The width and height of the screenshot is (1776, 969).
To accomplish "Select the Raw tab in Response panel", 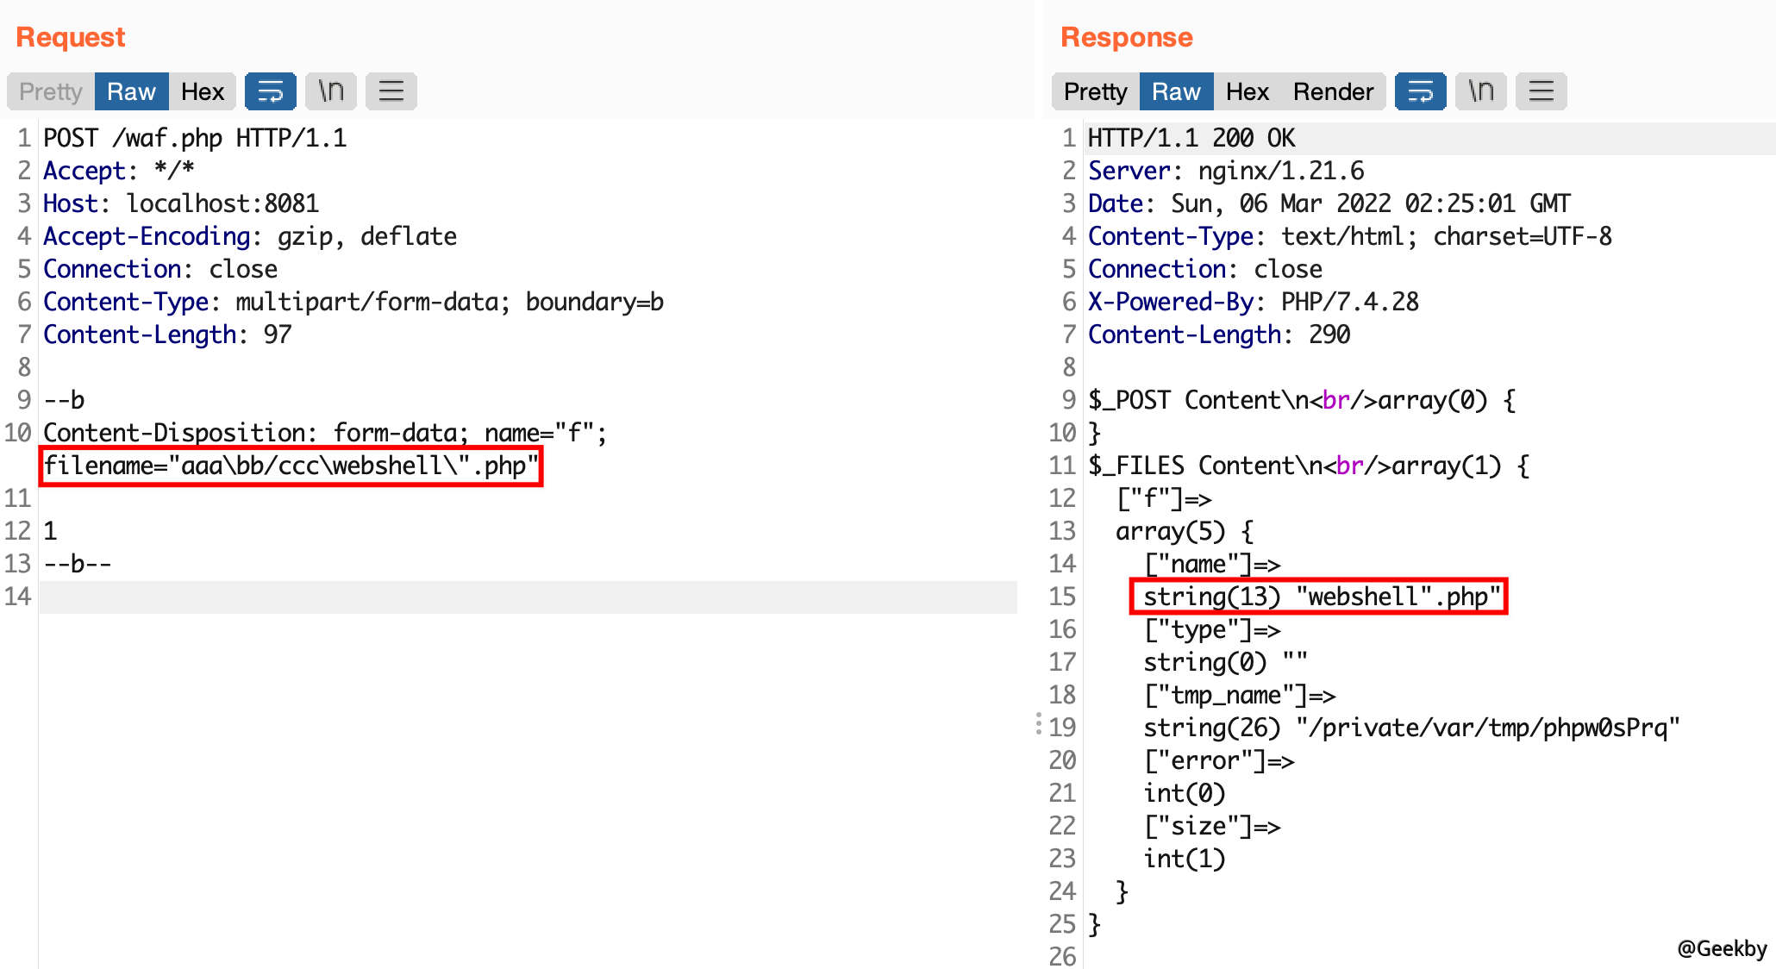I will point(1176,91).
